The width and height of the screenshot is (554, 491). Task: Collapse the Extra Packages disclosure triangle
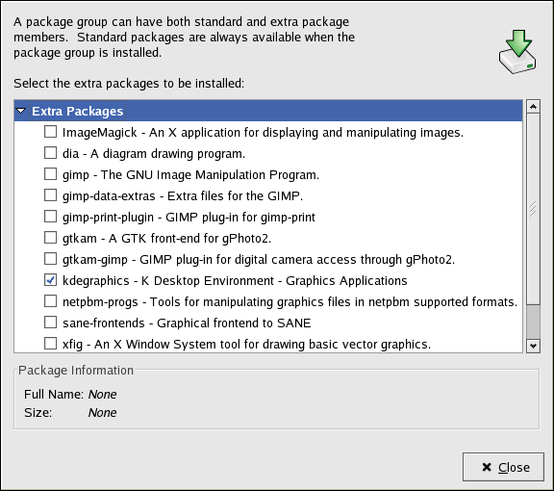click(x=21, y=111)
